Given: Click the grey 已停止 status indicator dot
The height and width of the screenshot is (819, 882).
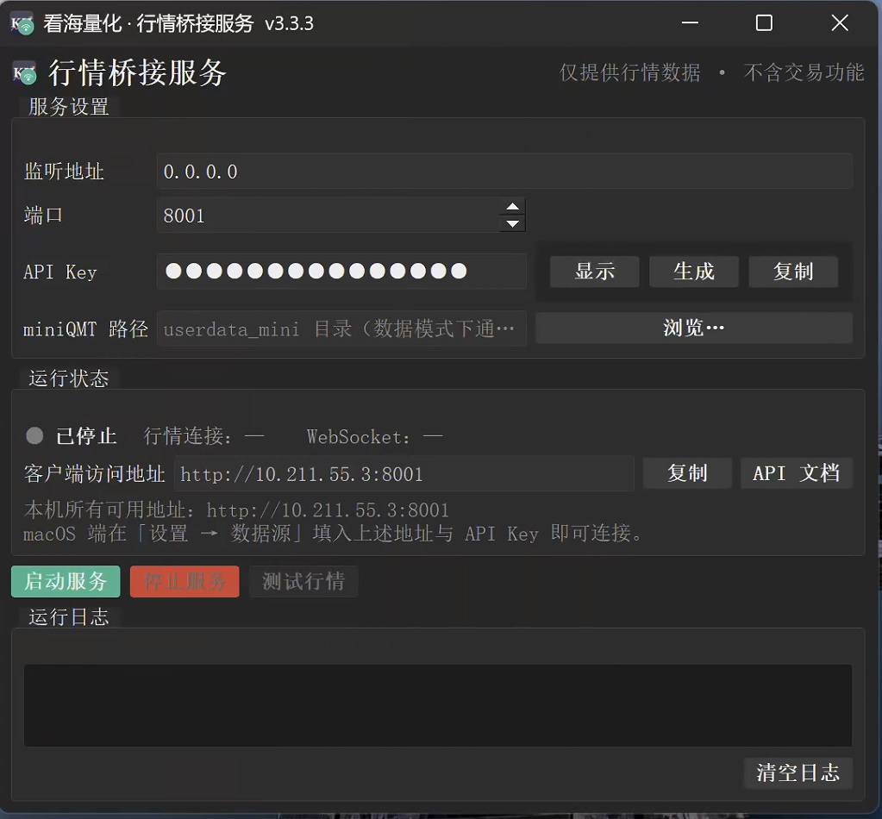Looking at the screenshot, I should pos(34,436).
